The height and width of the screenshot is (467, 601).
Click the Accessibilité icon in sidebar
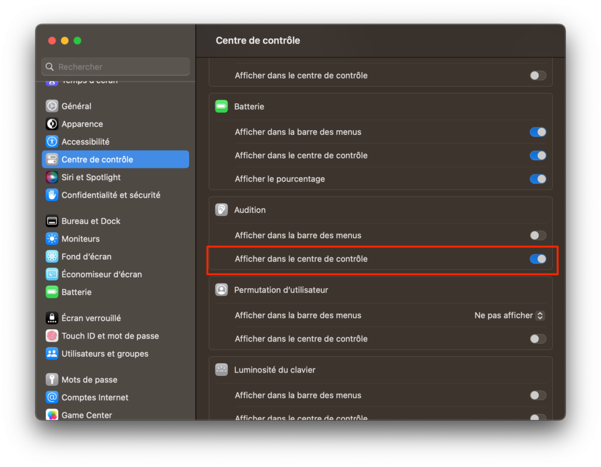pos(52,142)
